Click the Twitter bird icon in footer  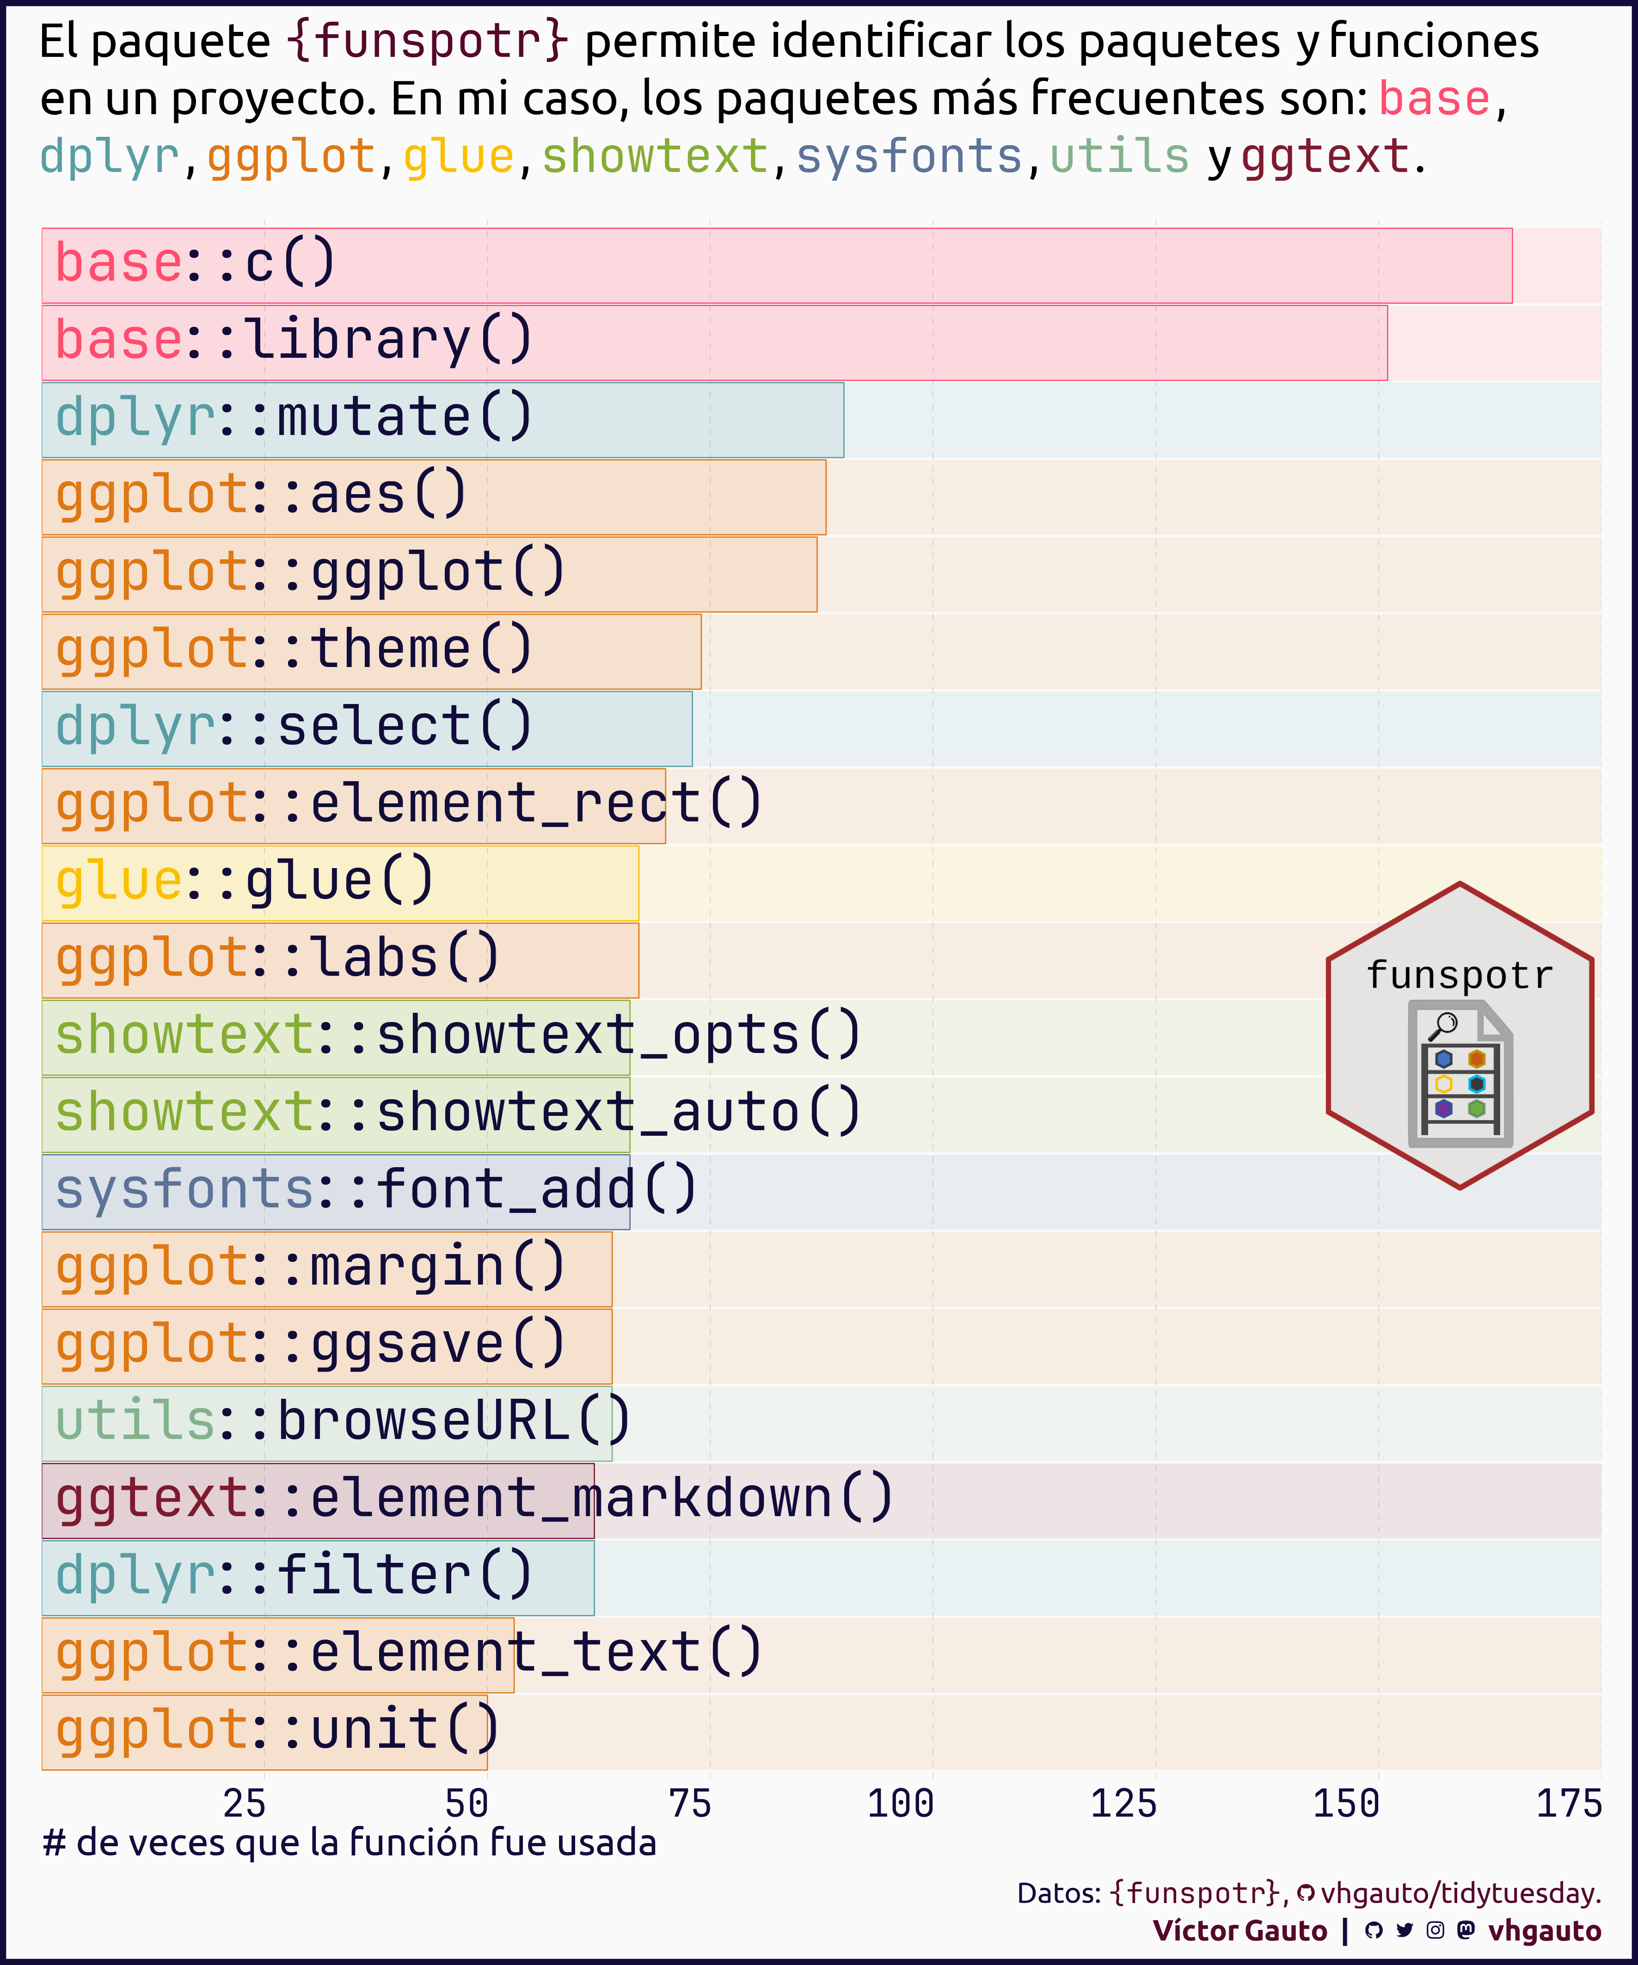(x=1404, y=1930)
